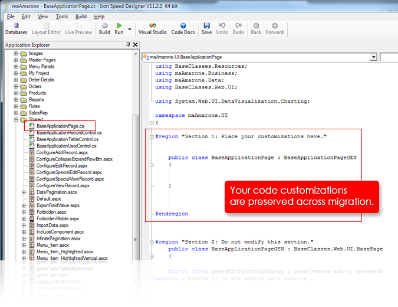398x307 pixels.
Task: Open the Run options dropdown arrow
Action: [130, 30]
